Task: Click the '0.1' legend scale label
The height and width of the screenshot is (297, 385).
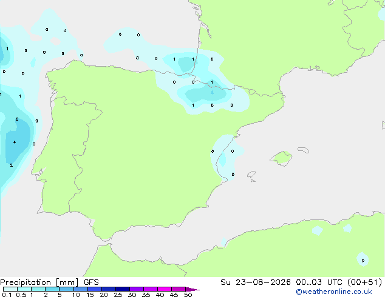Action: point(7,295)
